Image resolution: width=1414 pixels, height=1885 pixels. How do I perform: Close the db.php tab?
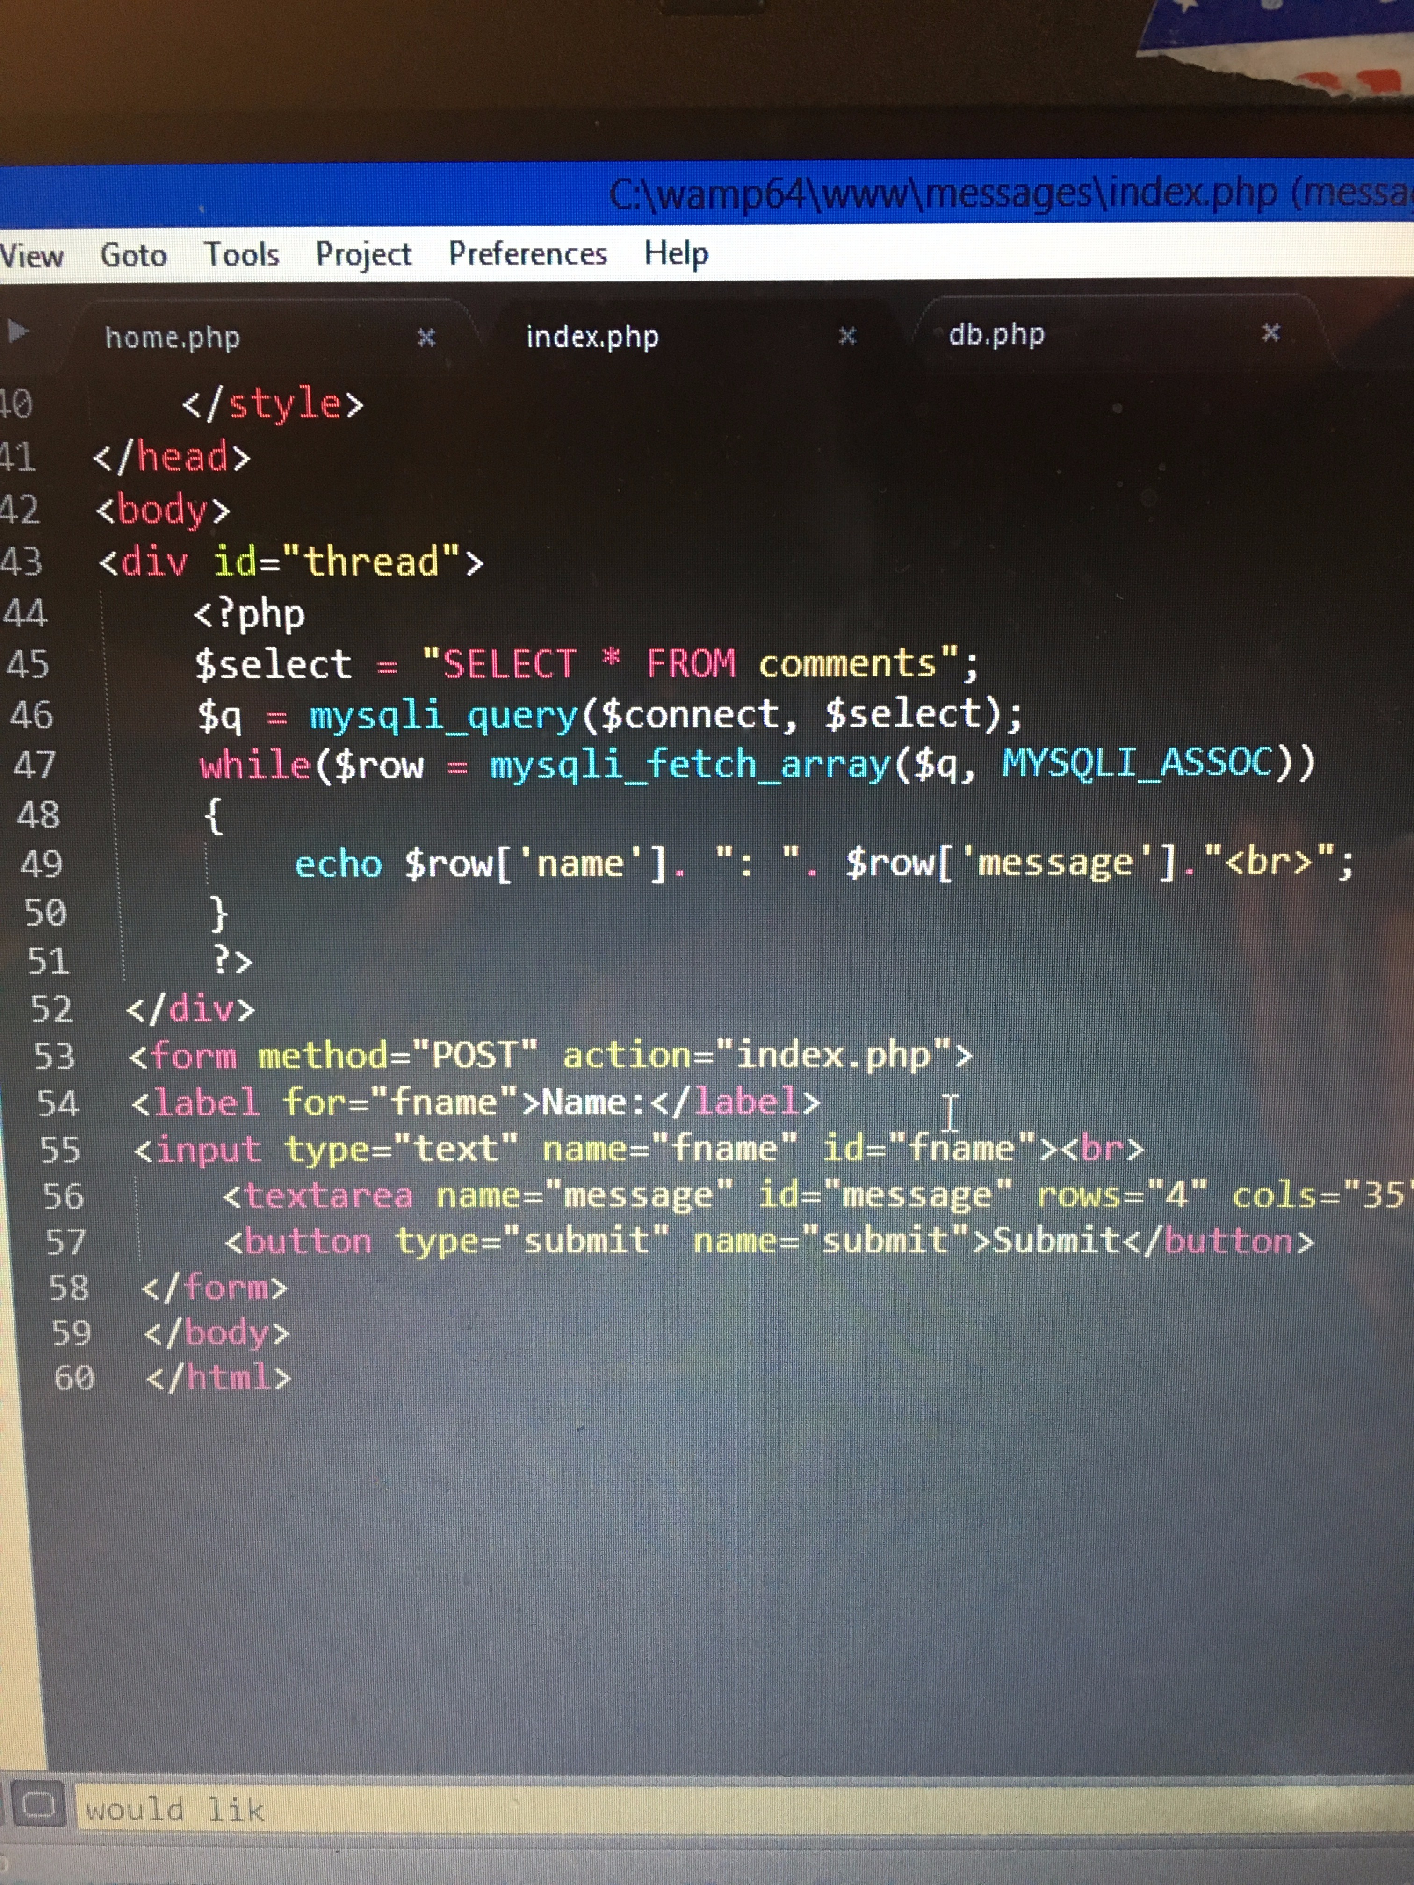1270,332
